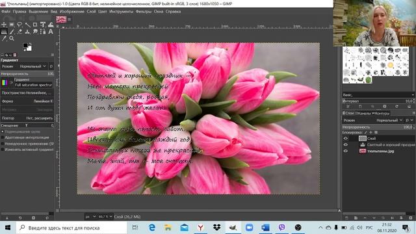
Task: Click the tulips image tab thumbnail
Action: 61,19
